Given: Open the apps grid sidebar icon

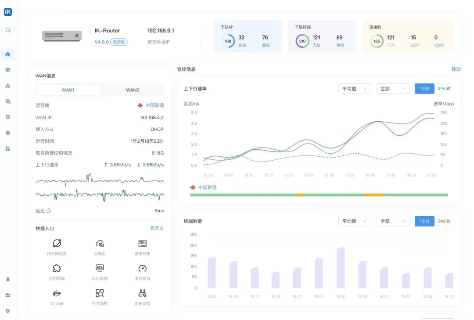Looking at the screenshot, I should 8,149.
